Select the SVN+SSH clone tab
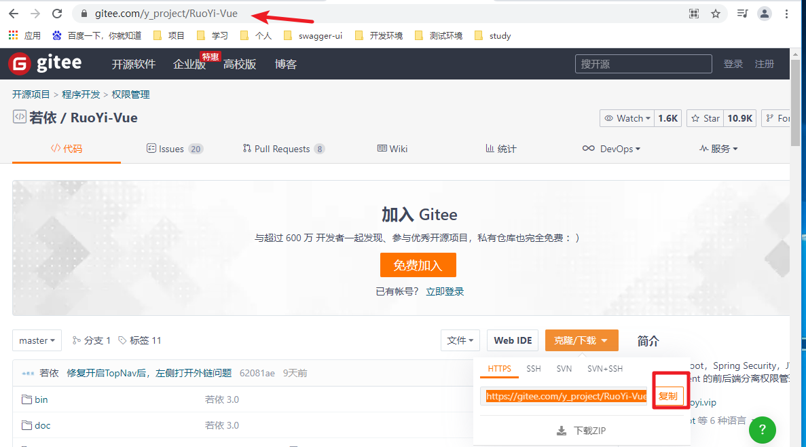 605,369
